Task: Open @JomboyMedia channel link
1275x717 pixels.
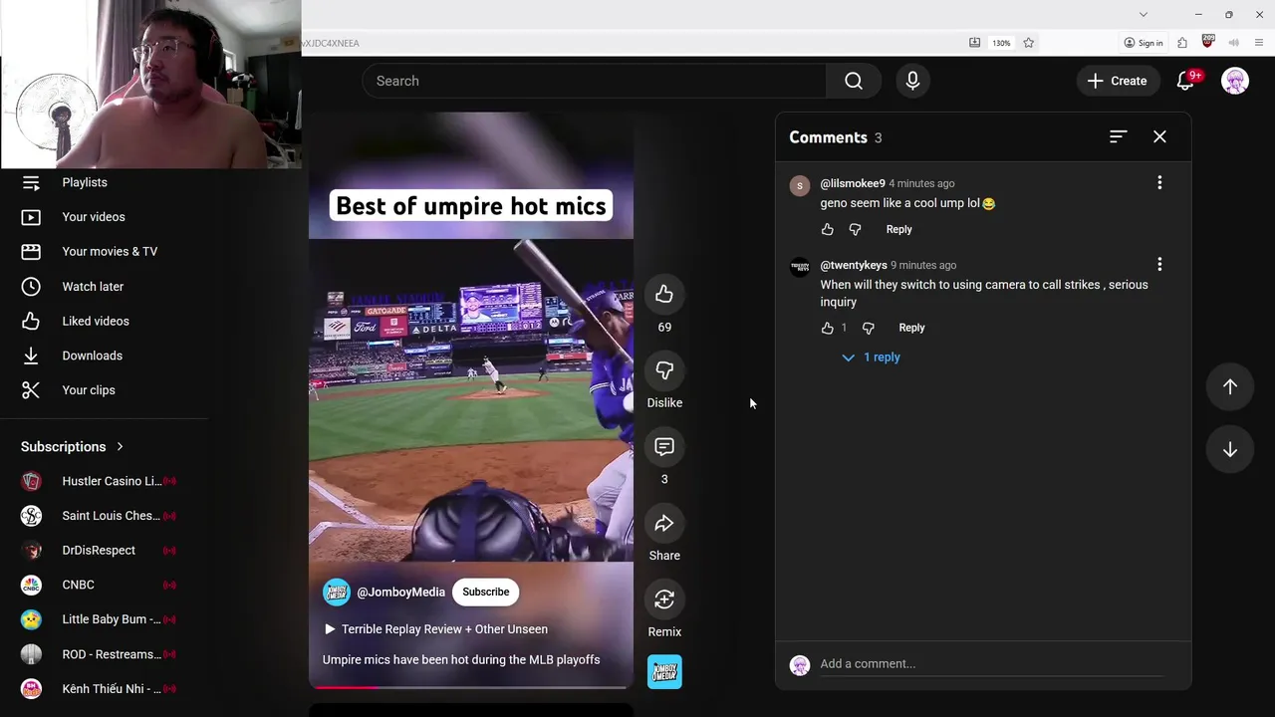Action: 400,592
